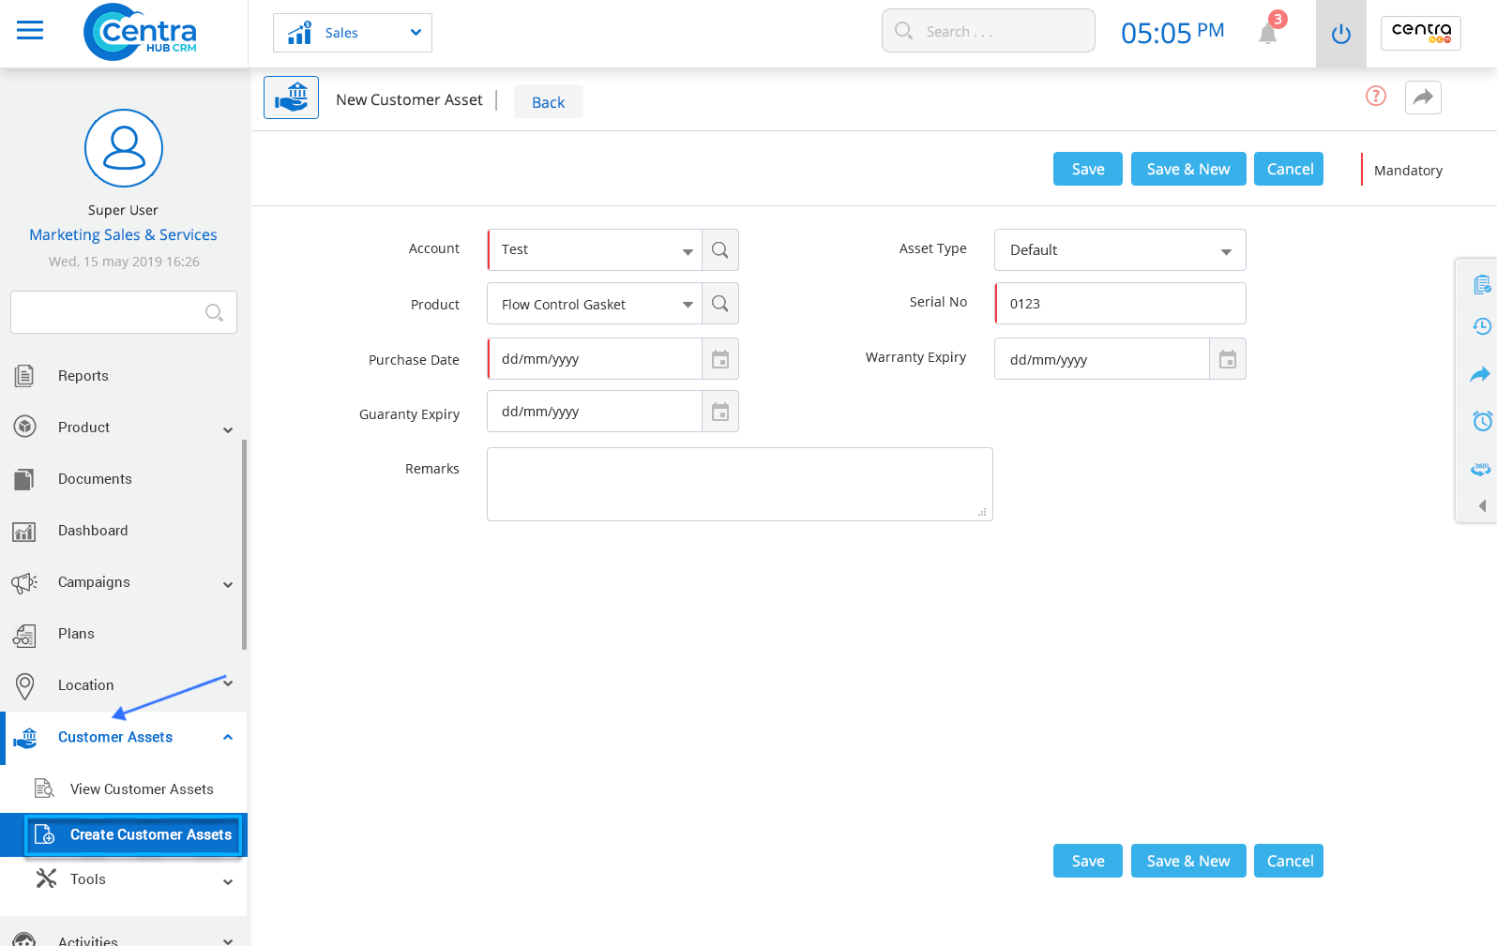Click the alarm reminder icon in right panel
The width and height of the screenshot is (1497, 946).
pos(1482,421)
